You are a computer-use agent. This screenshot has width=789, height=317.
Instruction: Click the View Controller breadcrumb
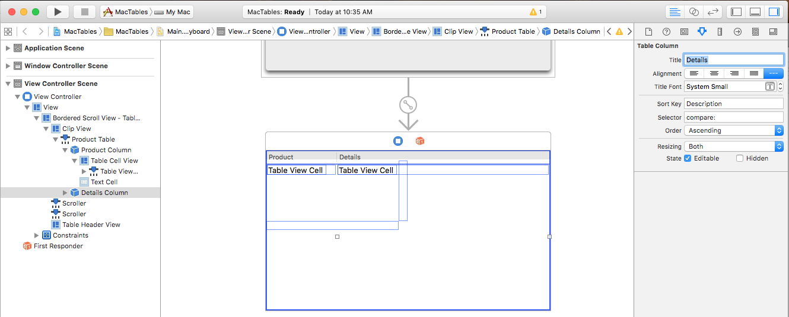pyautogui.click(x=304, y=31)
